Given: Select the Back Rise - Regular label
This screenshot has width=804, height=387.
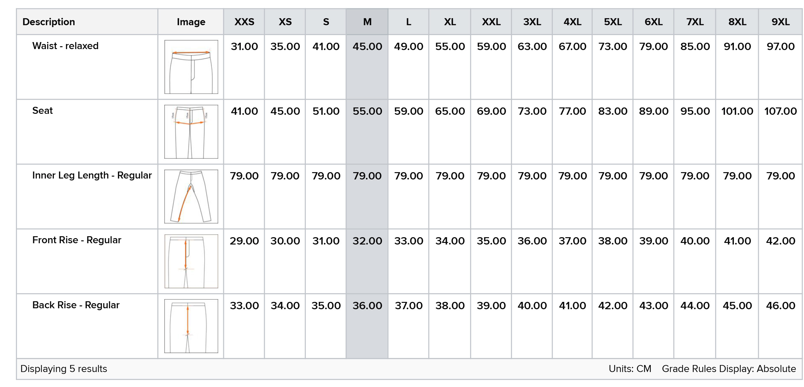Looking at the screenshot, I should point(76,305).
